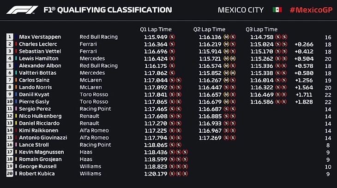Screen dimensions: 337x188
Task: Click the medium tyre icon beside Bottas's Q2 time
Action: pyautogui.click(x=226, y=73)
